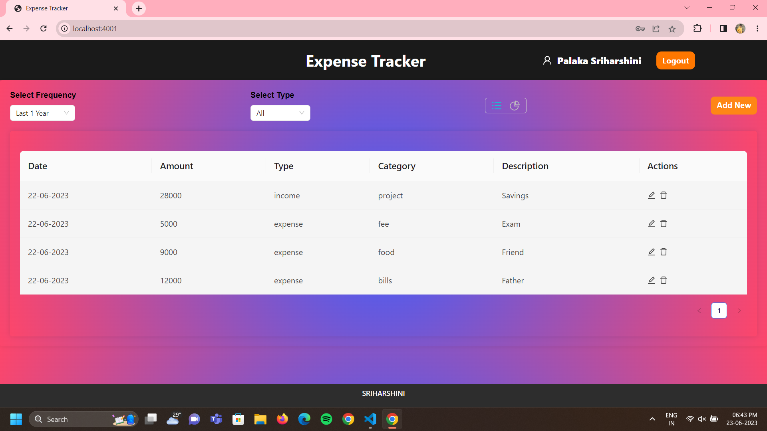
Task: Open browser extensions menu
Action: (697, 28)
